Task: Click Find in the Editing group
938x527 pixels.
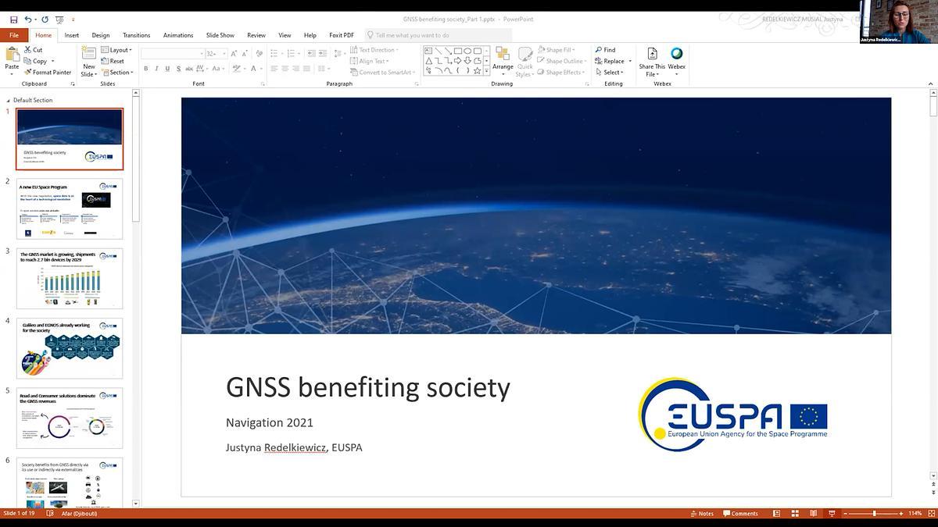Action: (605, 50)
